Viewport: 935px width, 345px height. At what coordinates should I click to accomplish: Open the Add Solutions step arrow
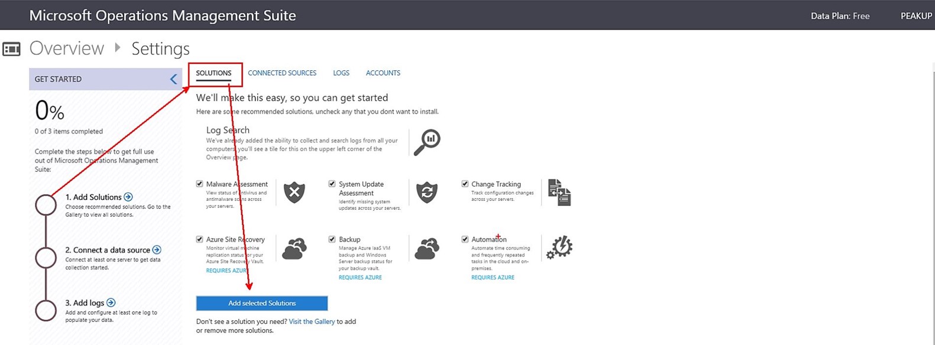pos(128,197)
